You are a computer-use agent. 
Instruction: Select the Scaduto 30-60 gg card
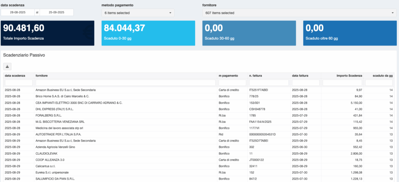coord(249,33)
